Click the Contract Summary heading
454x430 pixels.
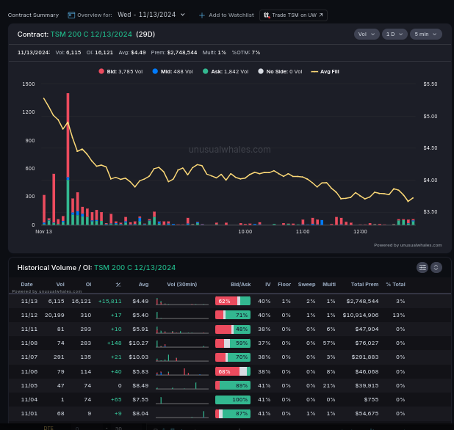click(x=33, y=15)
